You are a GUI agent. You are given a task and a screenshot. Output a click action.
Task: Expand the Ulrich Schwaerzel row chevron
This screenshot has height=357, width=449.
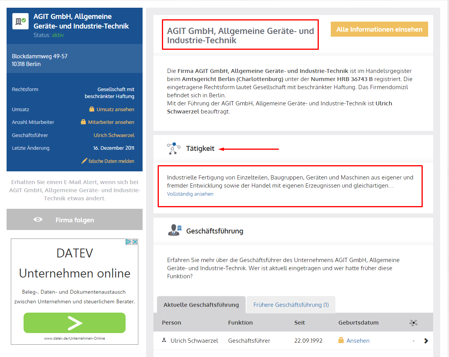pos(426,341)
